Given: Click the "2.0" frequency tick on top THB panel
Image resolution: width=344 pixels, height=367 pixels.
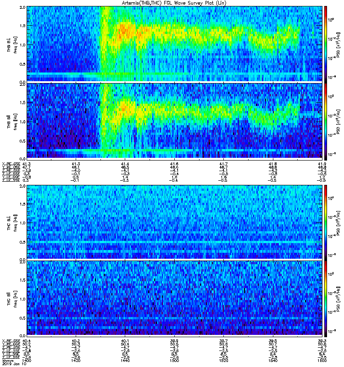Looking at the screenshot, I should (22, 7).
